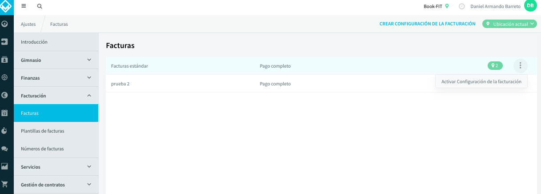The height and width of the screenshot is (194, 541).
Task: Click Pago completo in prueba 2 row
Action: [x=275, y=84]
